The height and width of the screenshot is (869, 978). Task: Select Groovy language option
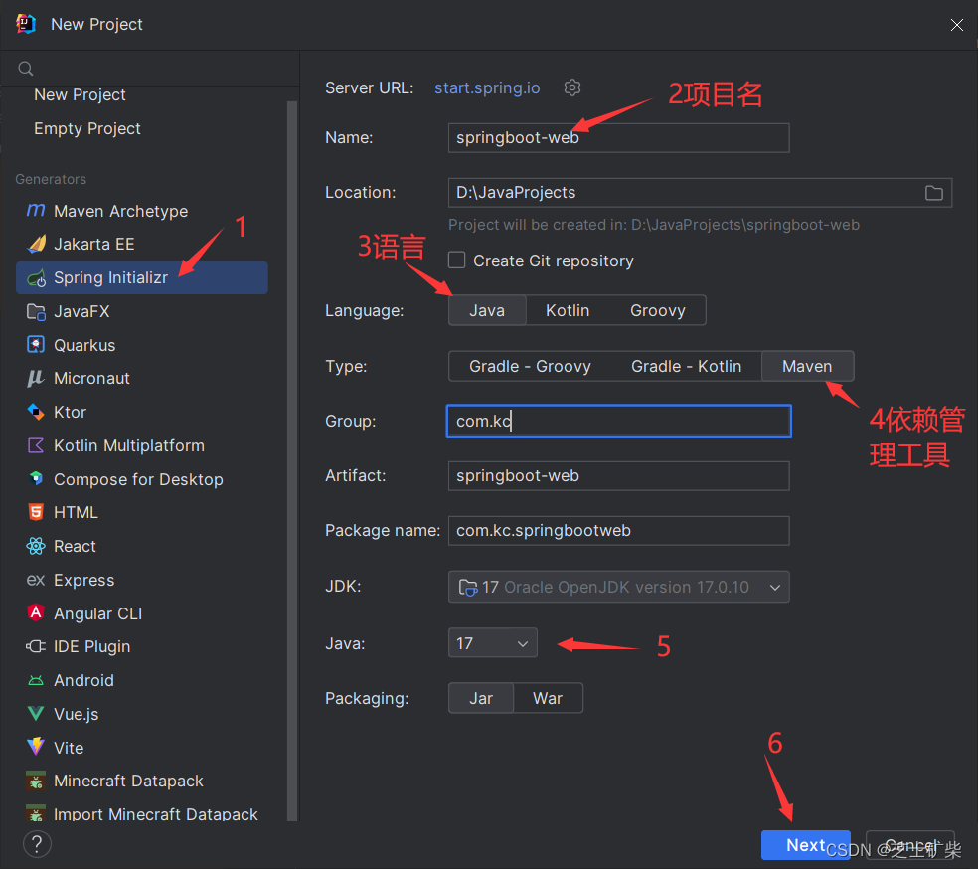[657, 310]
